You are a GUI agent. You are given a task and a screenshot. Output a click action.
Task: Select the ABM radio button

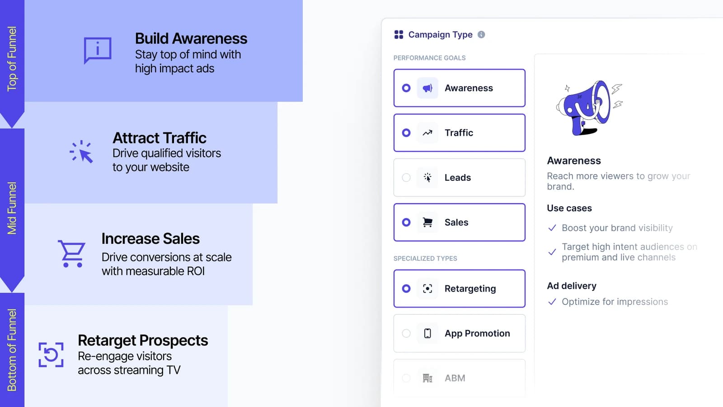pos(406,378)
